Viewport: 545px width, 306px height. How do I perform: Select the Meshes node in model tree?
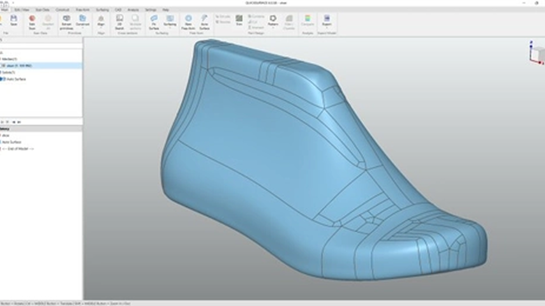(x=9, y=59)
